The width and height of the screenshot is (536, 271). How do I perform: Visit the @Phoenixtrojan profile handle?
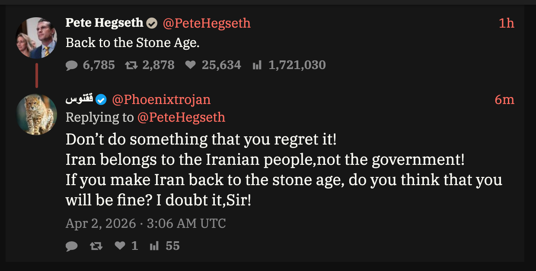coord(161,100)
